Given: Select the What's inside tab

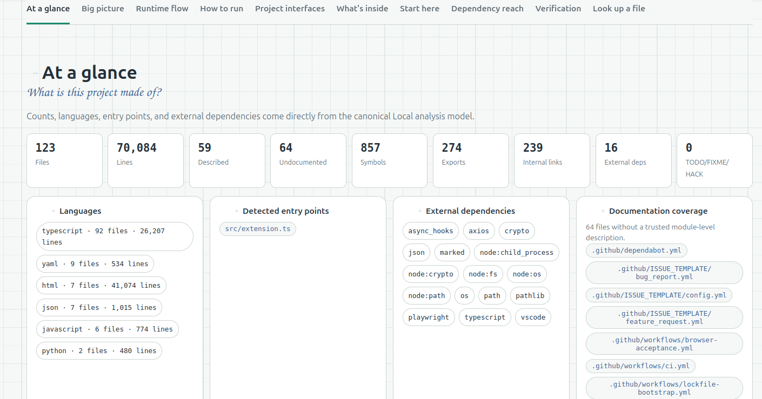Looking at the screenshot, I should coord(362,9).
